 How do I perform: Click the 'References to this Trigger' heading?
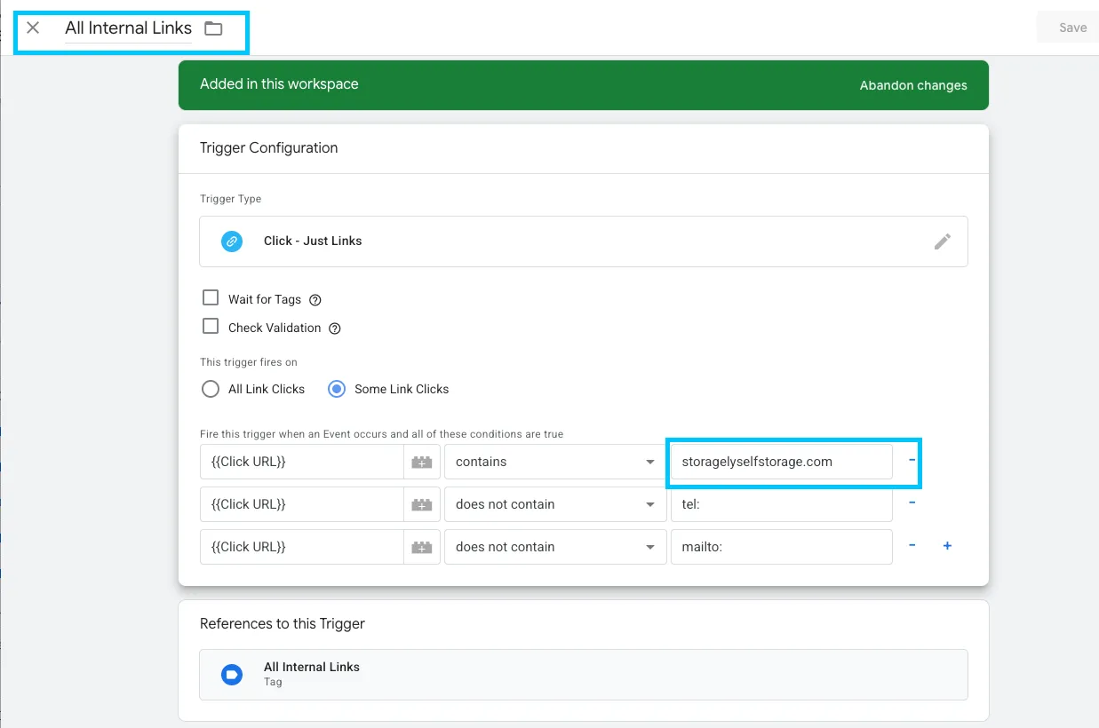click(x=283, y=624)
